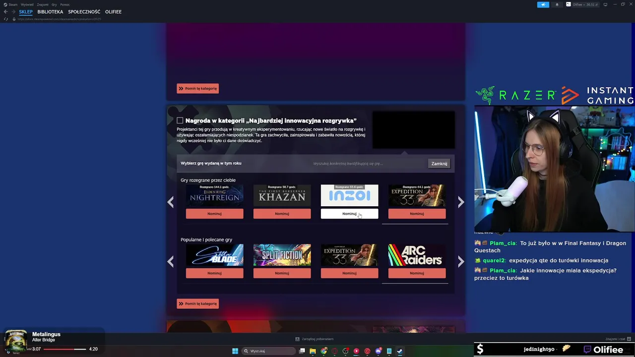This screenshot has height=357, width=635.
Task: Click the steamawards URL address
Action: [59, 19]
